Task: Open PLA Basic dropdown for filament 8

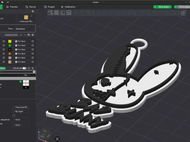Action: click(21, 54)
